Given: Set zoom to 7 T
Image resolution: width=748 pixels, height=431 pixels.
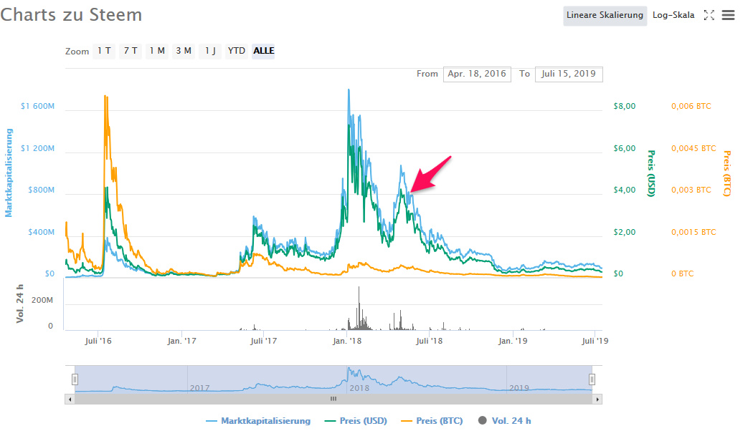Looking at the screenshot, I should click(131, 51).
